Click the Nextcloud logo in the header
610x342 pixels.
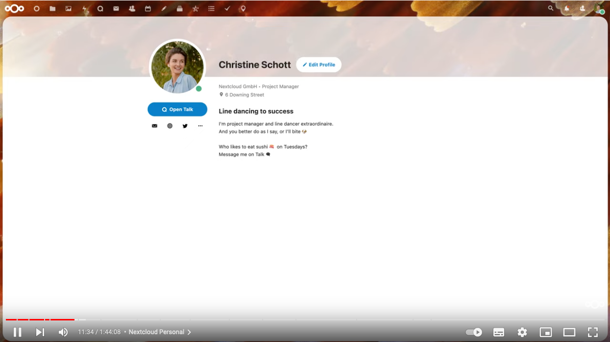pos(14,8)
